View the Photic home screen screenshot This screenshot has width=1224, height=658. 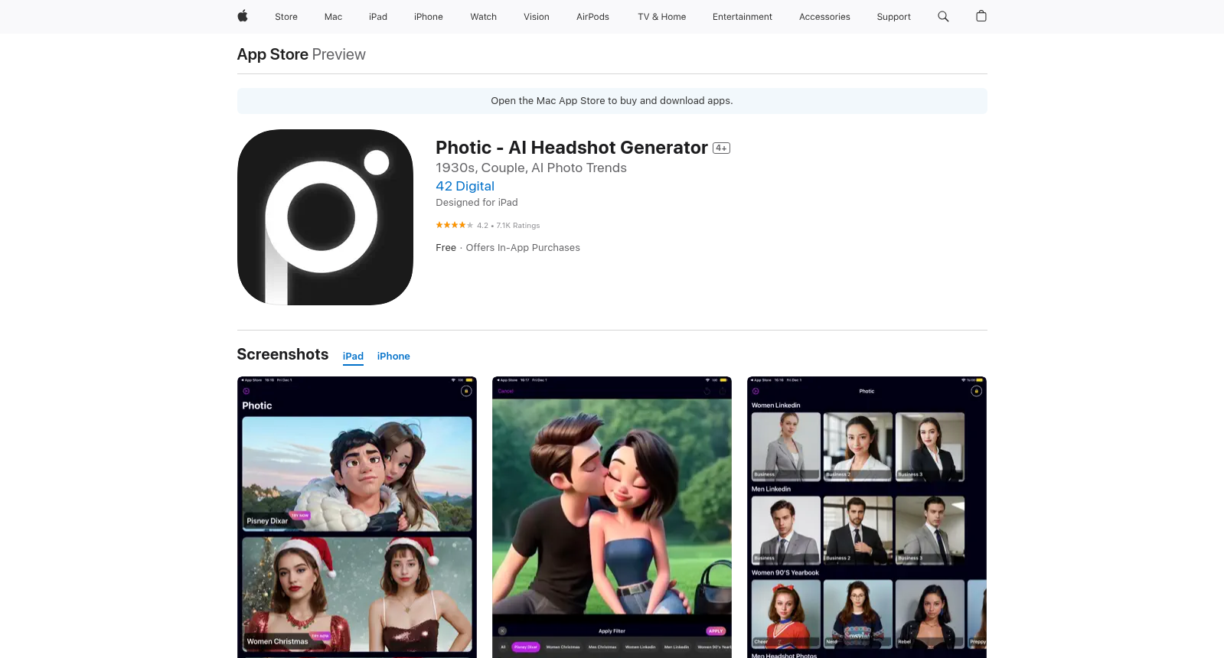coord(357,517)
